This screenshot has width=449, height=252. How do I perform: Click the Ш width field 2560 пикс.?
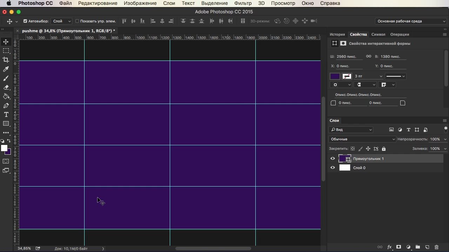350,56
